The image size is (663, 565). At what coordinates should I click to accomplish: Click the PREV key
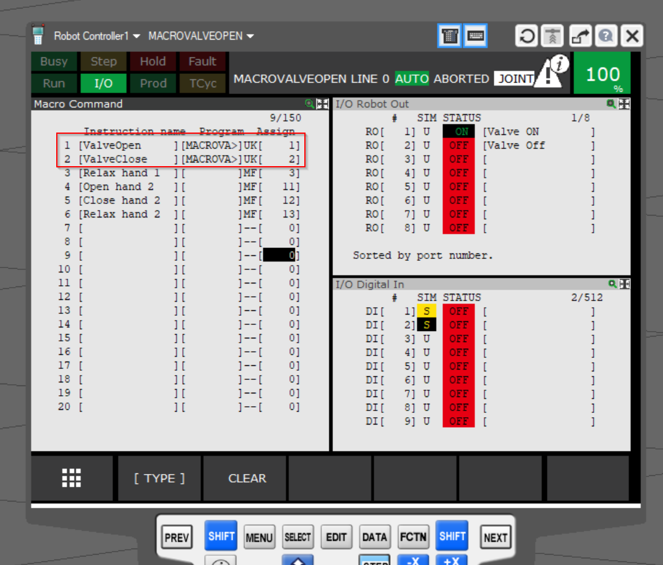[177, 537]
